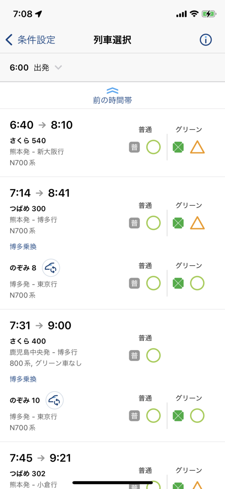Tap the transfer train icon beside のぞみ 10
This screenshot has height=489, width=225.
(55, 400)
